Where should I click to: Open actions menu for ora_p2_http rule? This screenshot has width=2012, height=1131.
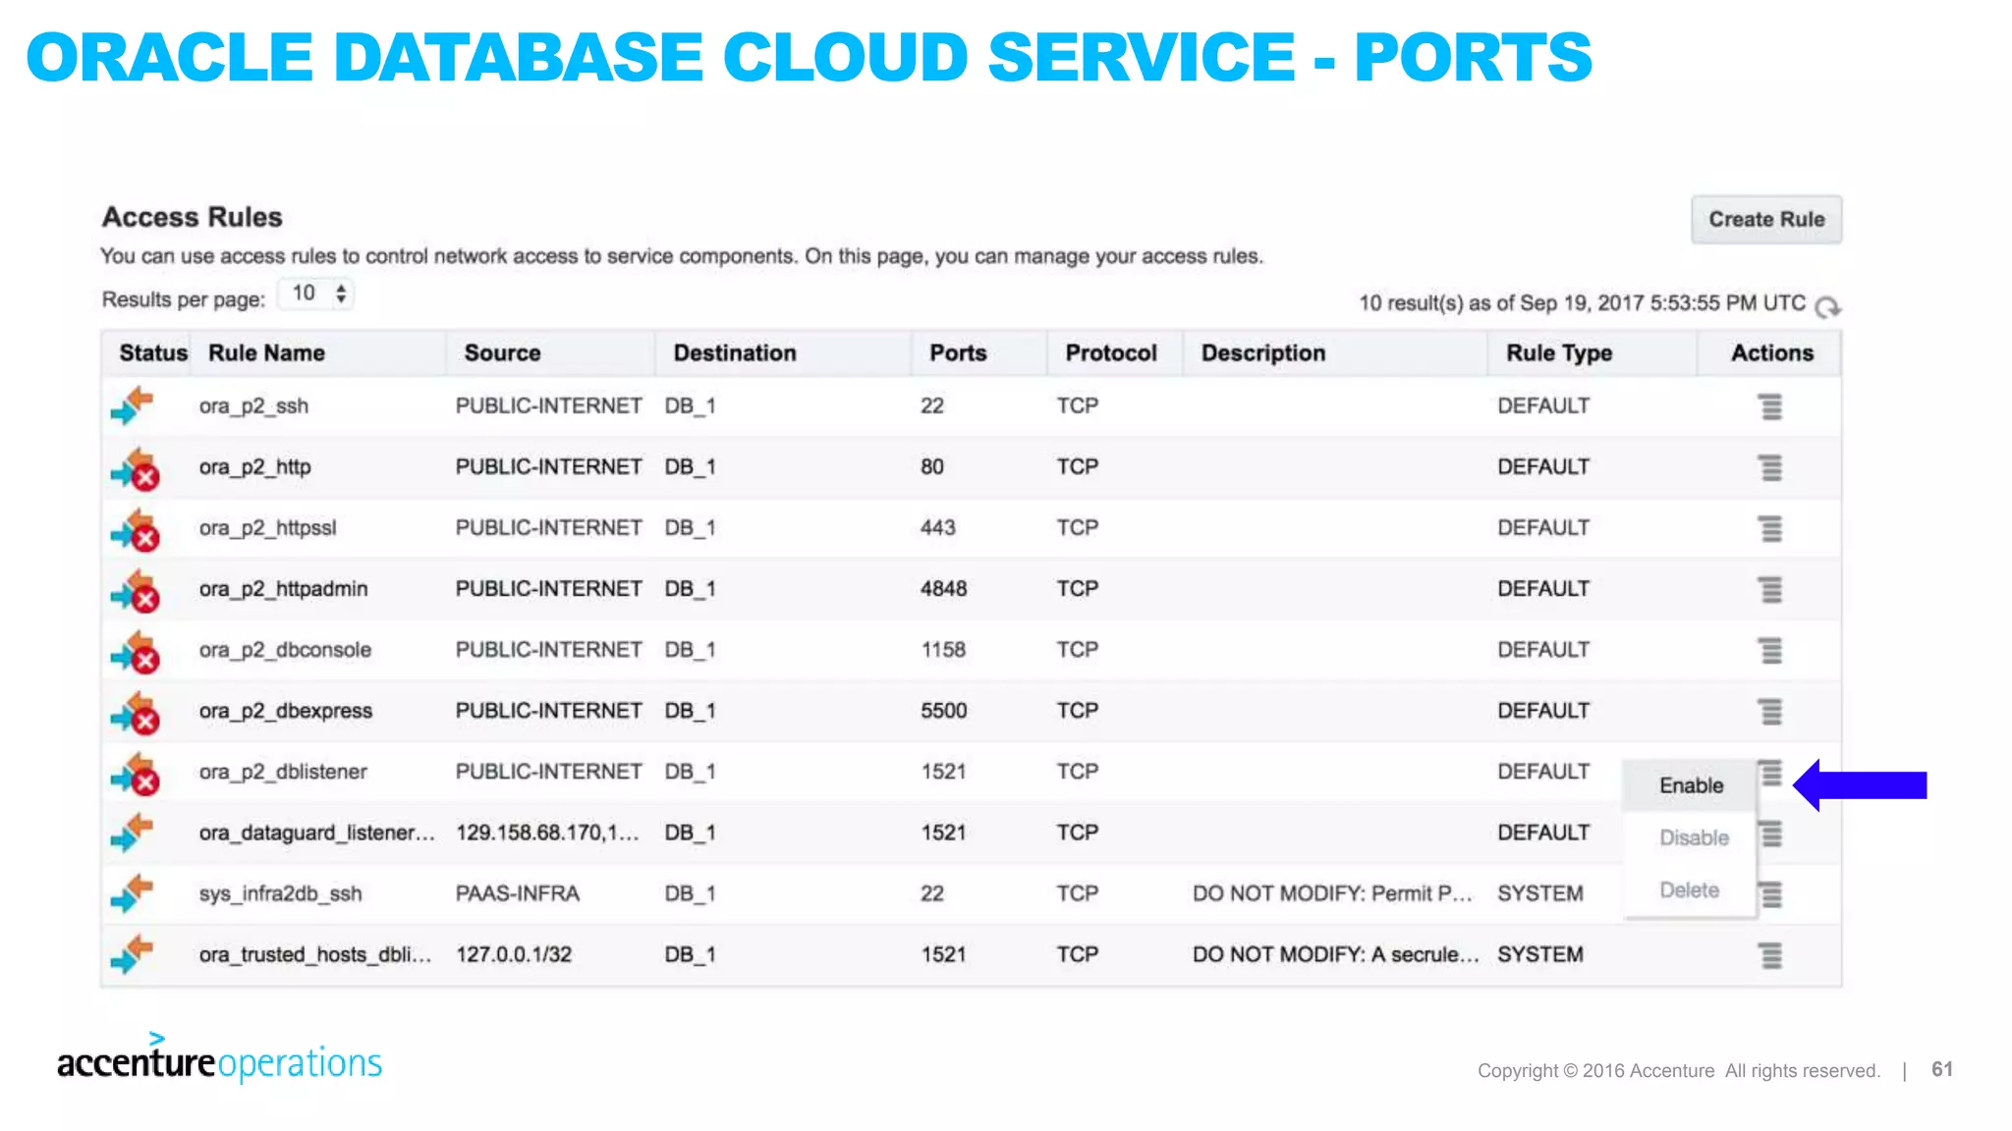coord(1769,467)
